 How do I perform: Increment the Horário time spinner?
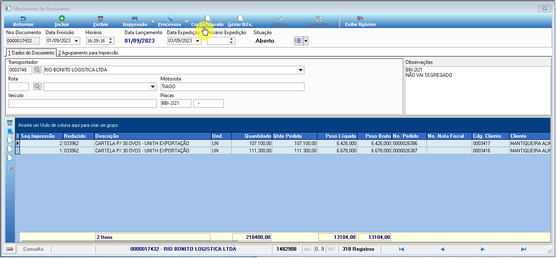tap(112, 39)
